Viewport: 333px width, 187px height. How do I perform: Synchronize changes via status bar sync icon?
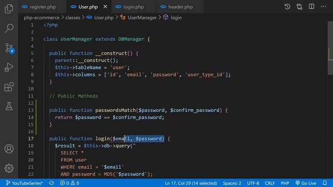[x=52, y=183]
